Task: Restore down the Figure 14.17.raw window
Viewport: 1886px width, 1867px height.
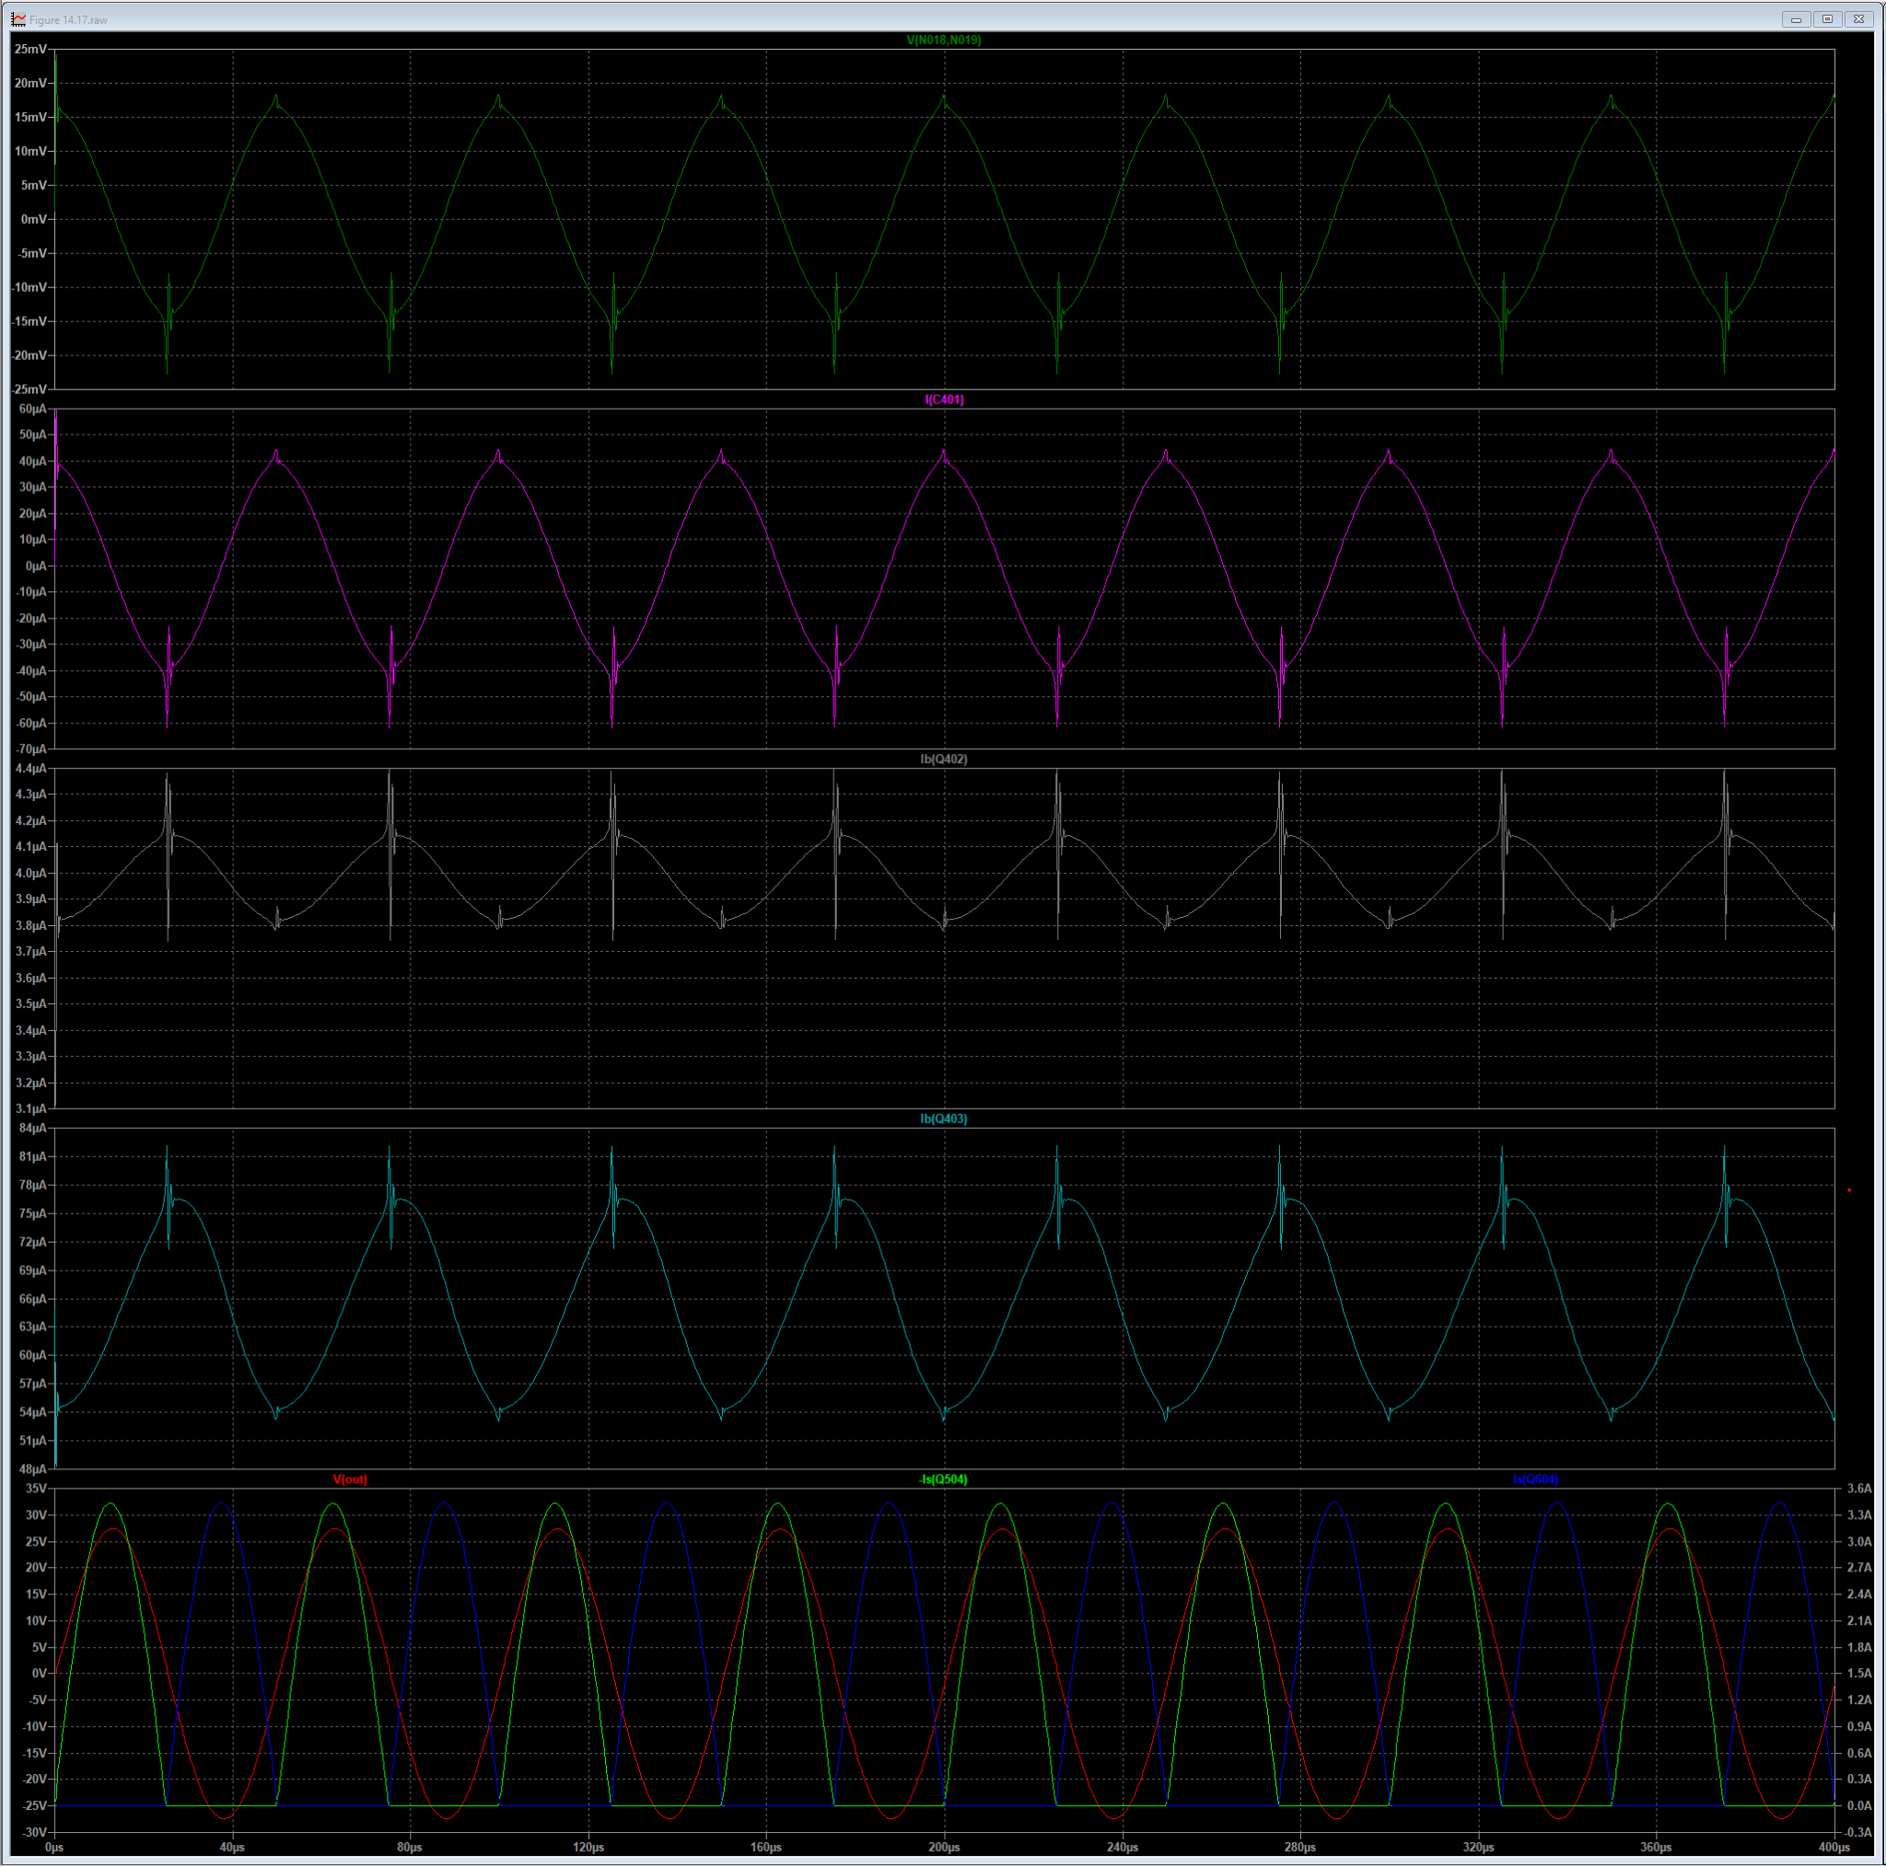Action: [x=1827, y=18]
